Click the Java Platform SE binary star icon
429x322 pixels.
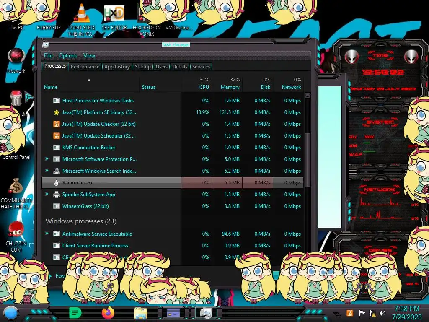pyautogui.click(x=57, y=112)
